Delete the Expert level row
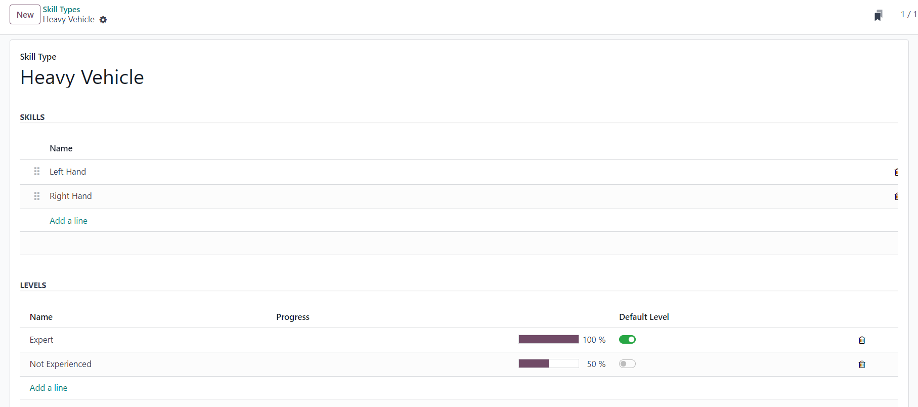Viewport: 918px width, 407px height. click(x=862, y=340)
